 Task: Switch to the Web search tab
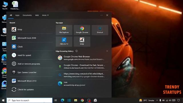pyautogui.click(x=37, y=15)
